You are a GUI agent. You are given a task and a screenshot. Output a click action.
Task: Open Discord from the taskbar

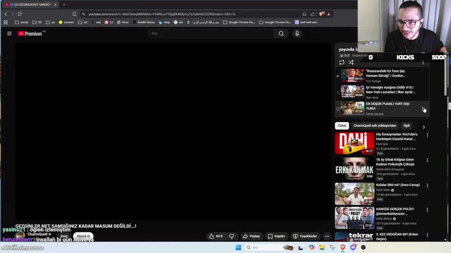tap(353, 247)
